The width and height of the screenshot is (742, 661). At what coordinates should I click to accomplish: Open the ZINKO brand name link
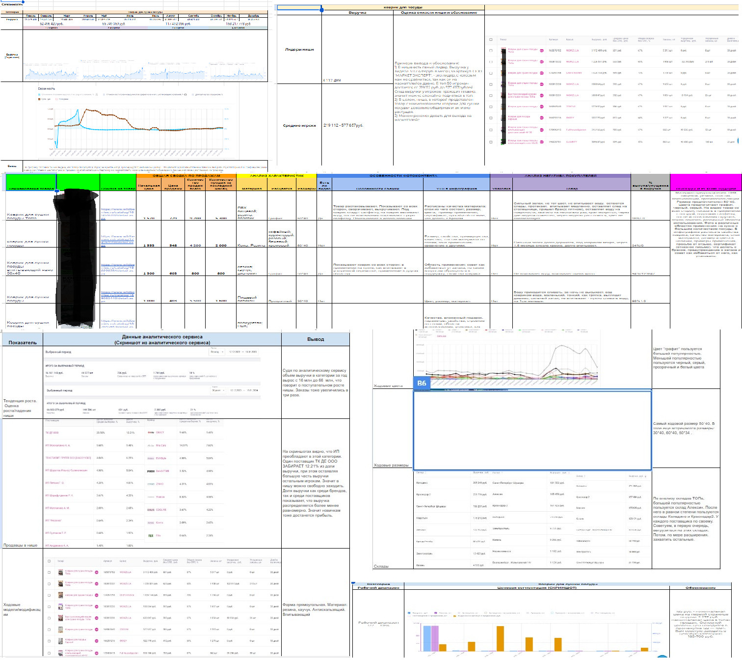(x=160, y=484)
